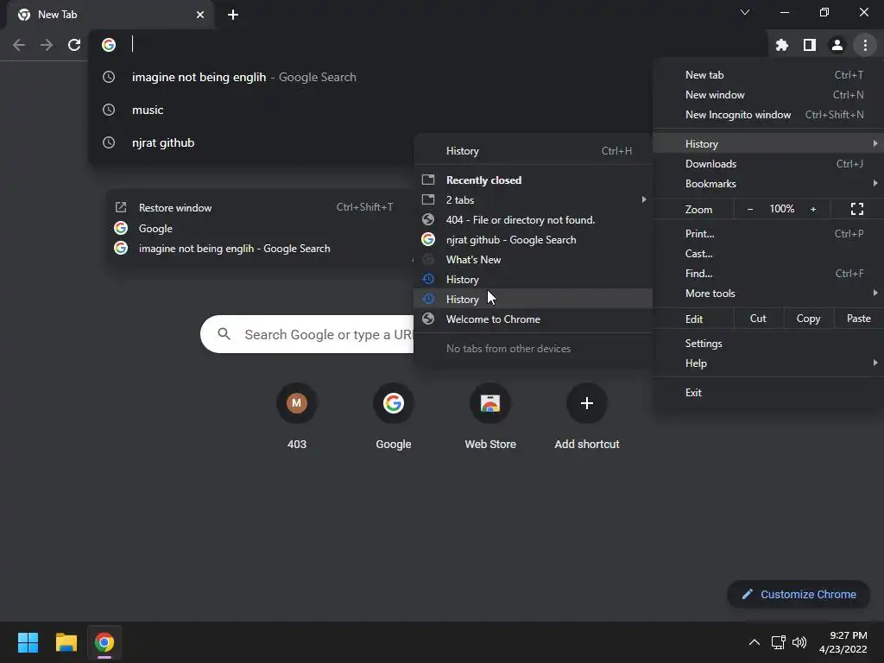Image resolution: width=884 pixels, height=663 pixels.
Task: Click the Paste button in Edit row
Action: click(x=858, y=319)
